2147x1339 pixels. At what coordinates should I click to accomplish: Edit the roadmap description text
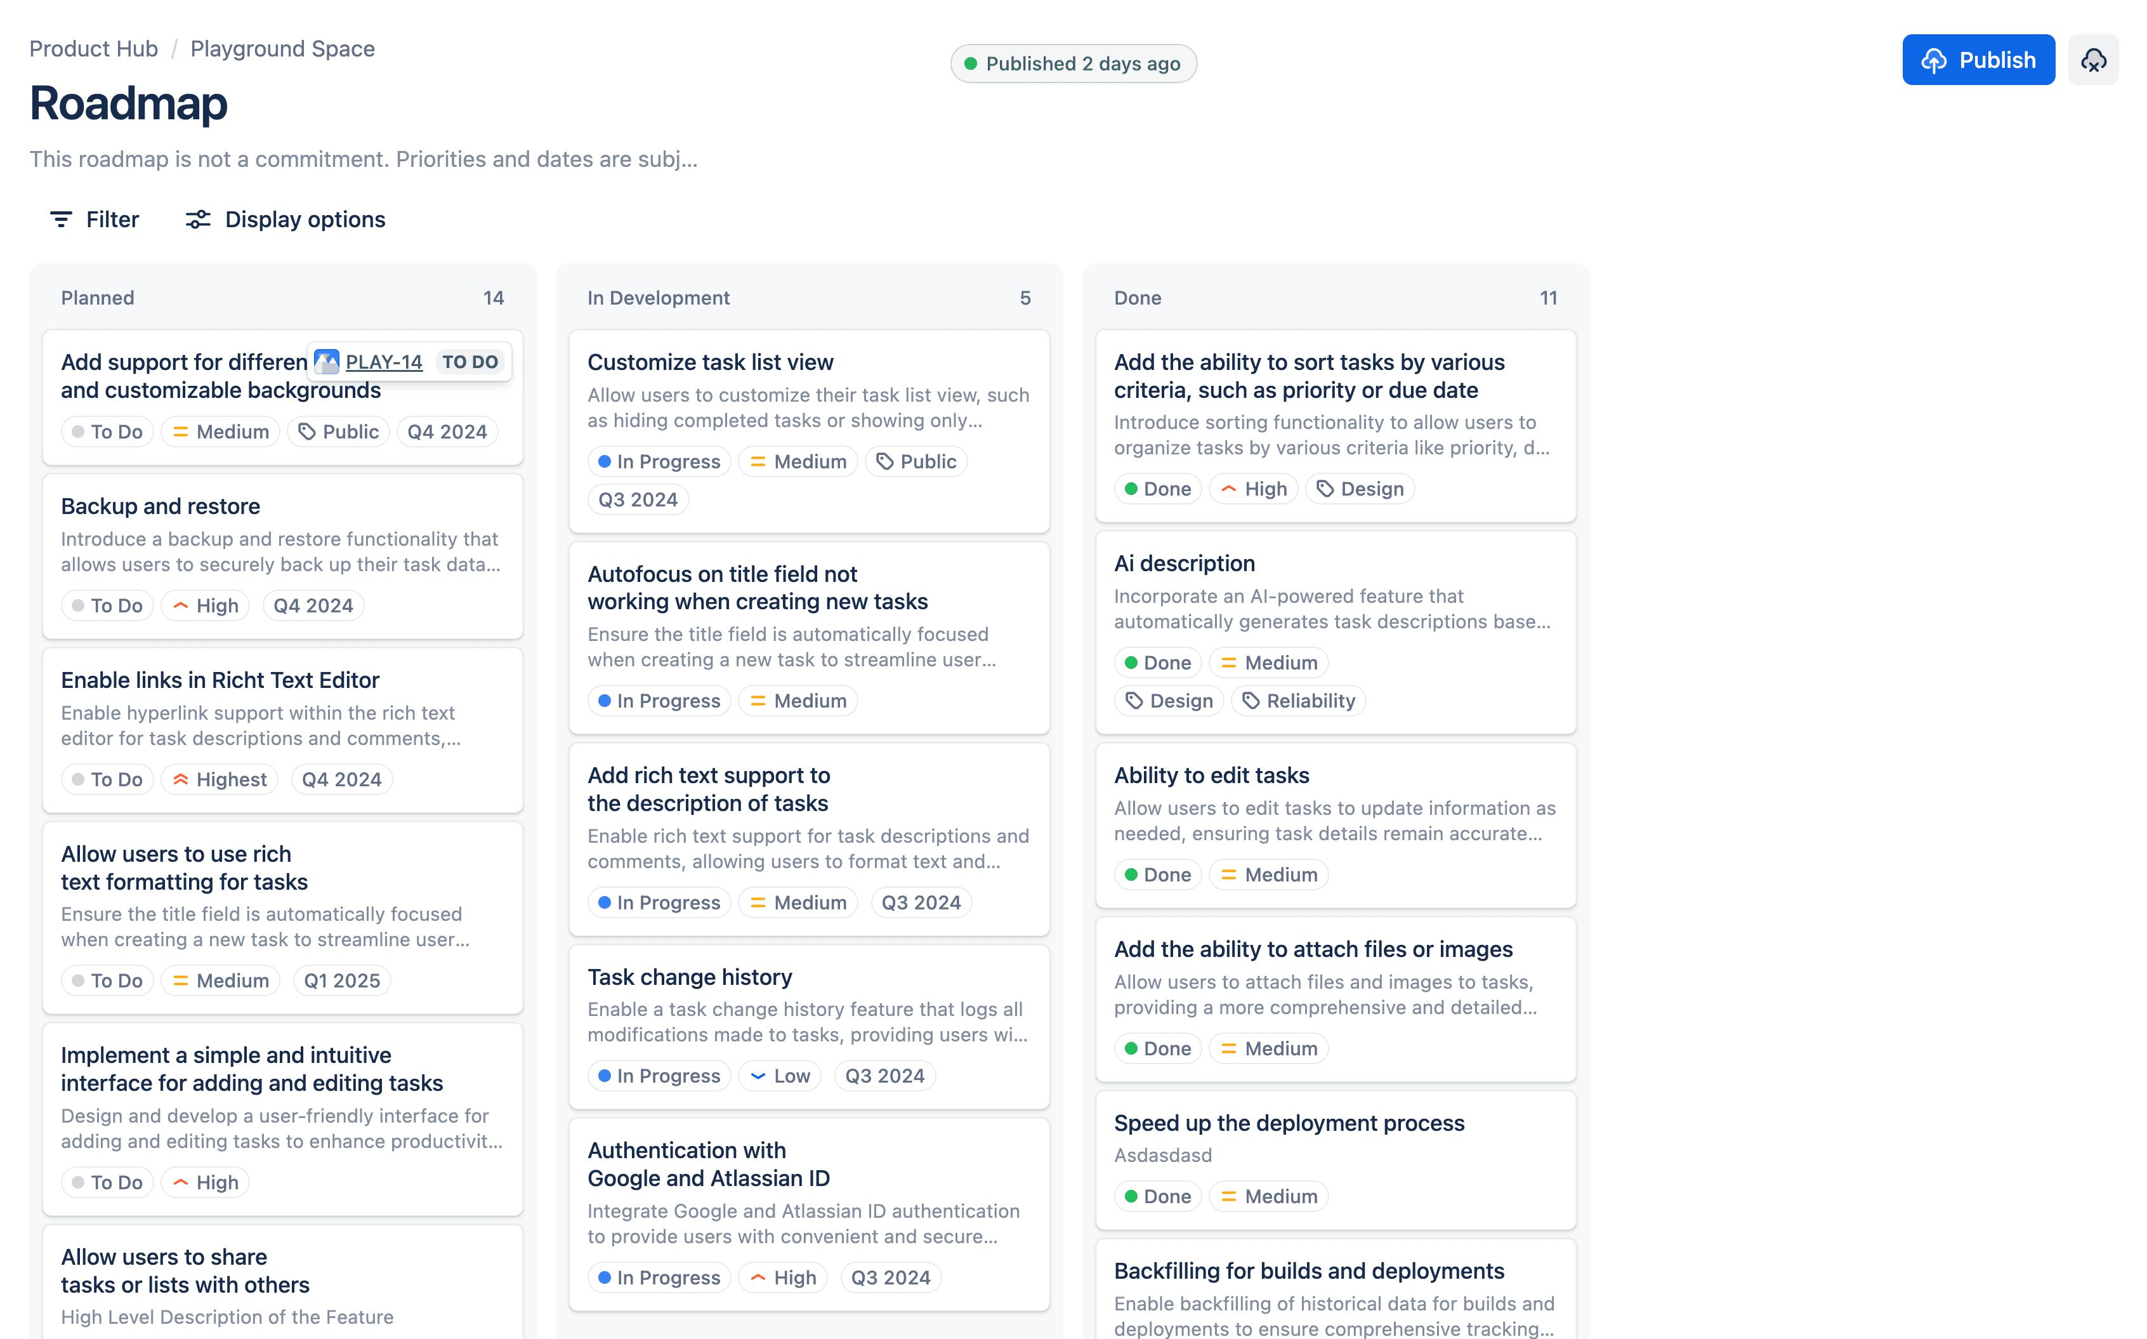pyautogui.click(x=363, y=159)
